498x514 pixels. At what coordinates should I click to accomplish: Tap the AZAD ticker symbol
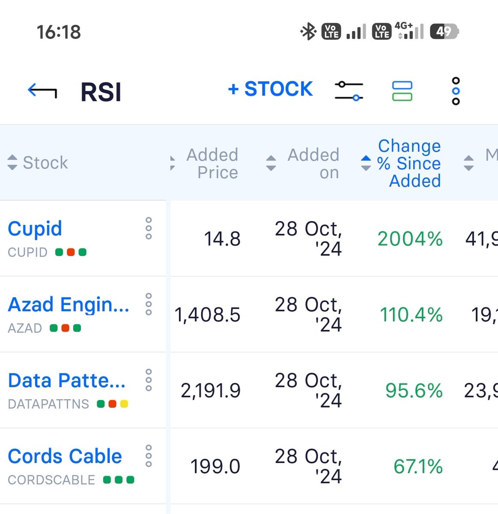click(25, 328)
